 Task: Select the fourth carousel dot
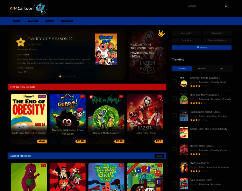[71, 76]
